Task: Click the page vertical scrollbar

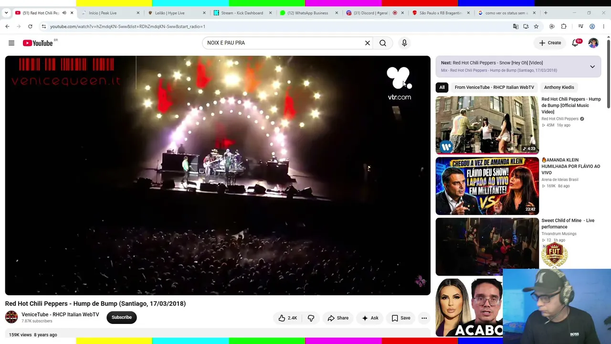Action: (609, 74)
